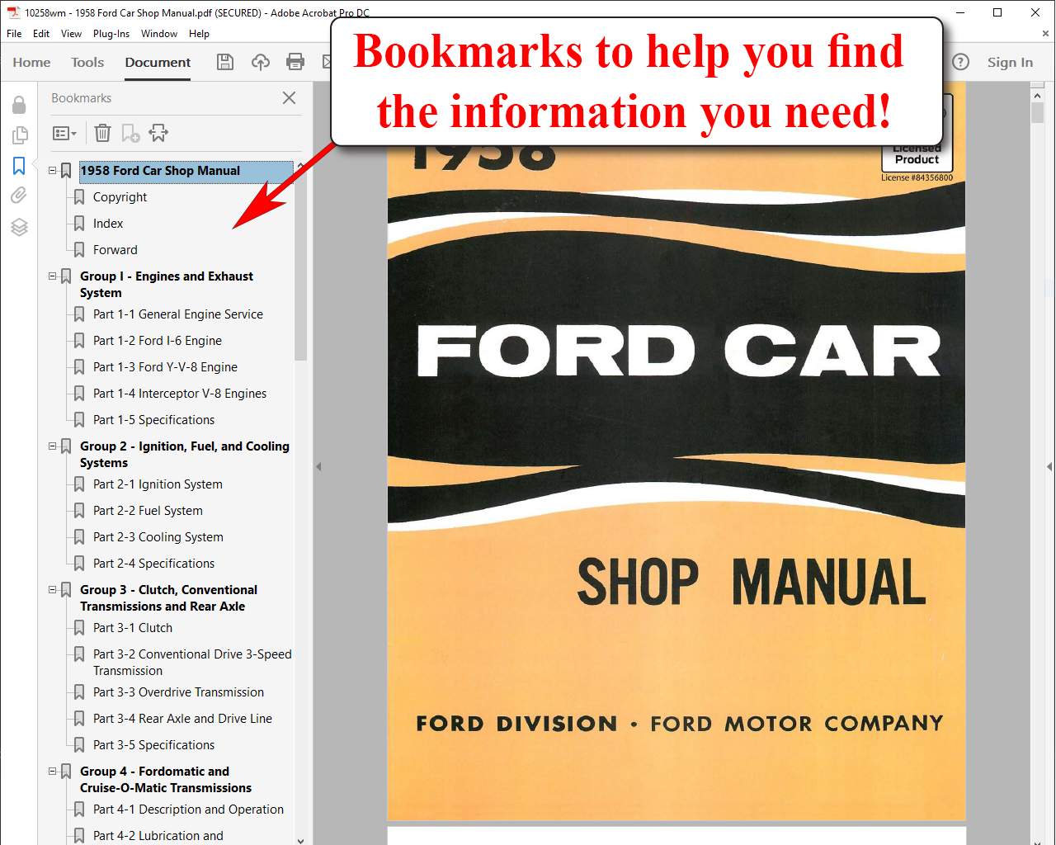Viewport: 1056px width, 845px height.
Task: Click the bookmarks panel scroll-up arrow
Action: pos(300,166)
